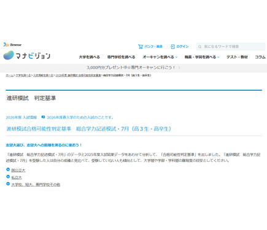Go to 大学を調べる breadcrumb
This screenshot has width=267, height=230.
(x=23, y=75)
